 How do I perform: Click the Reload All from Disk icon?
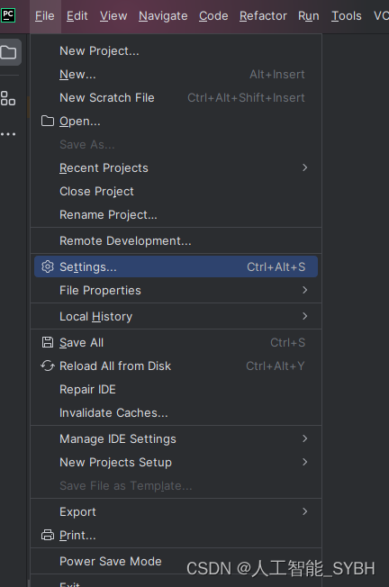click(48, 366)
